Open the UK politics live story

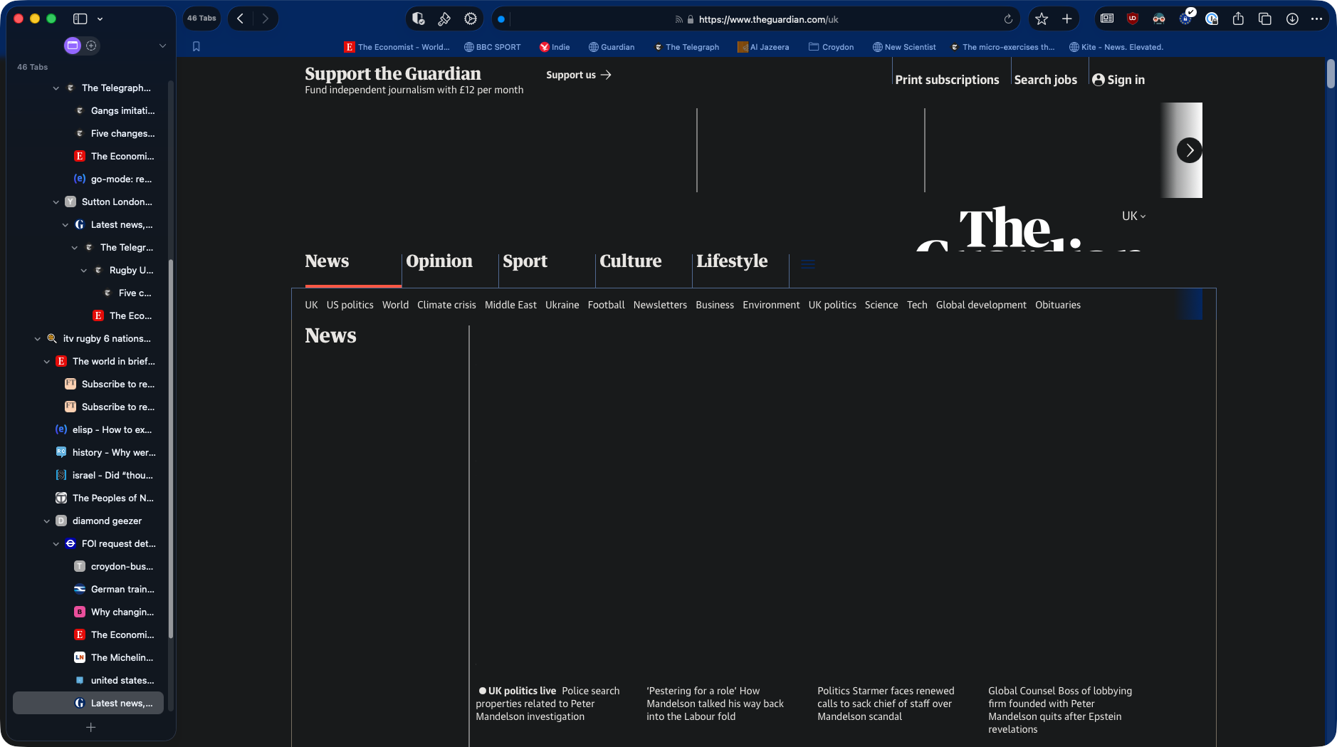[x=548, y=704]
